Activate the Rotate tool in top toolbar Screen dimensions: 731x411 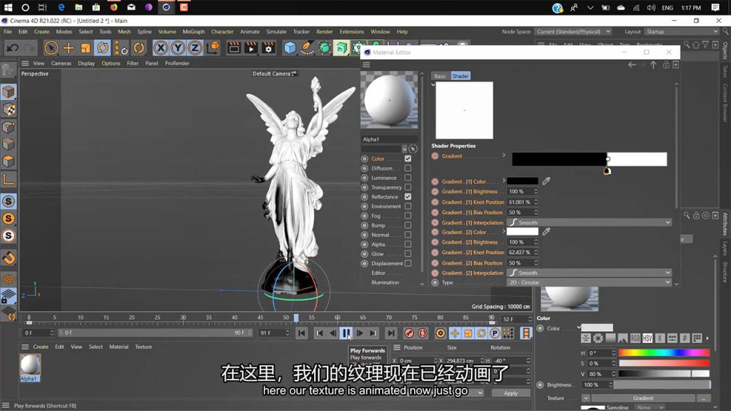pos(103,48)
